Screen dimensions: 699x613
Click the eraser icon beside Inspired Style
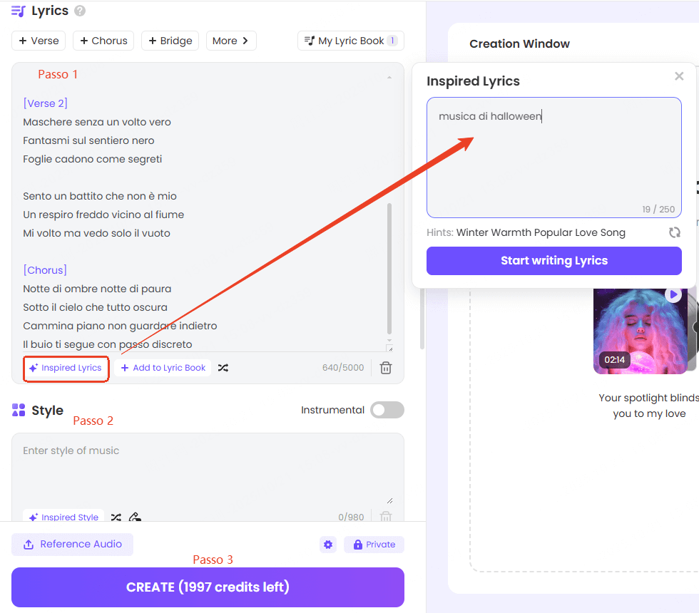pos(136,517)
